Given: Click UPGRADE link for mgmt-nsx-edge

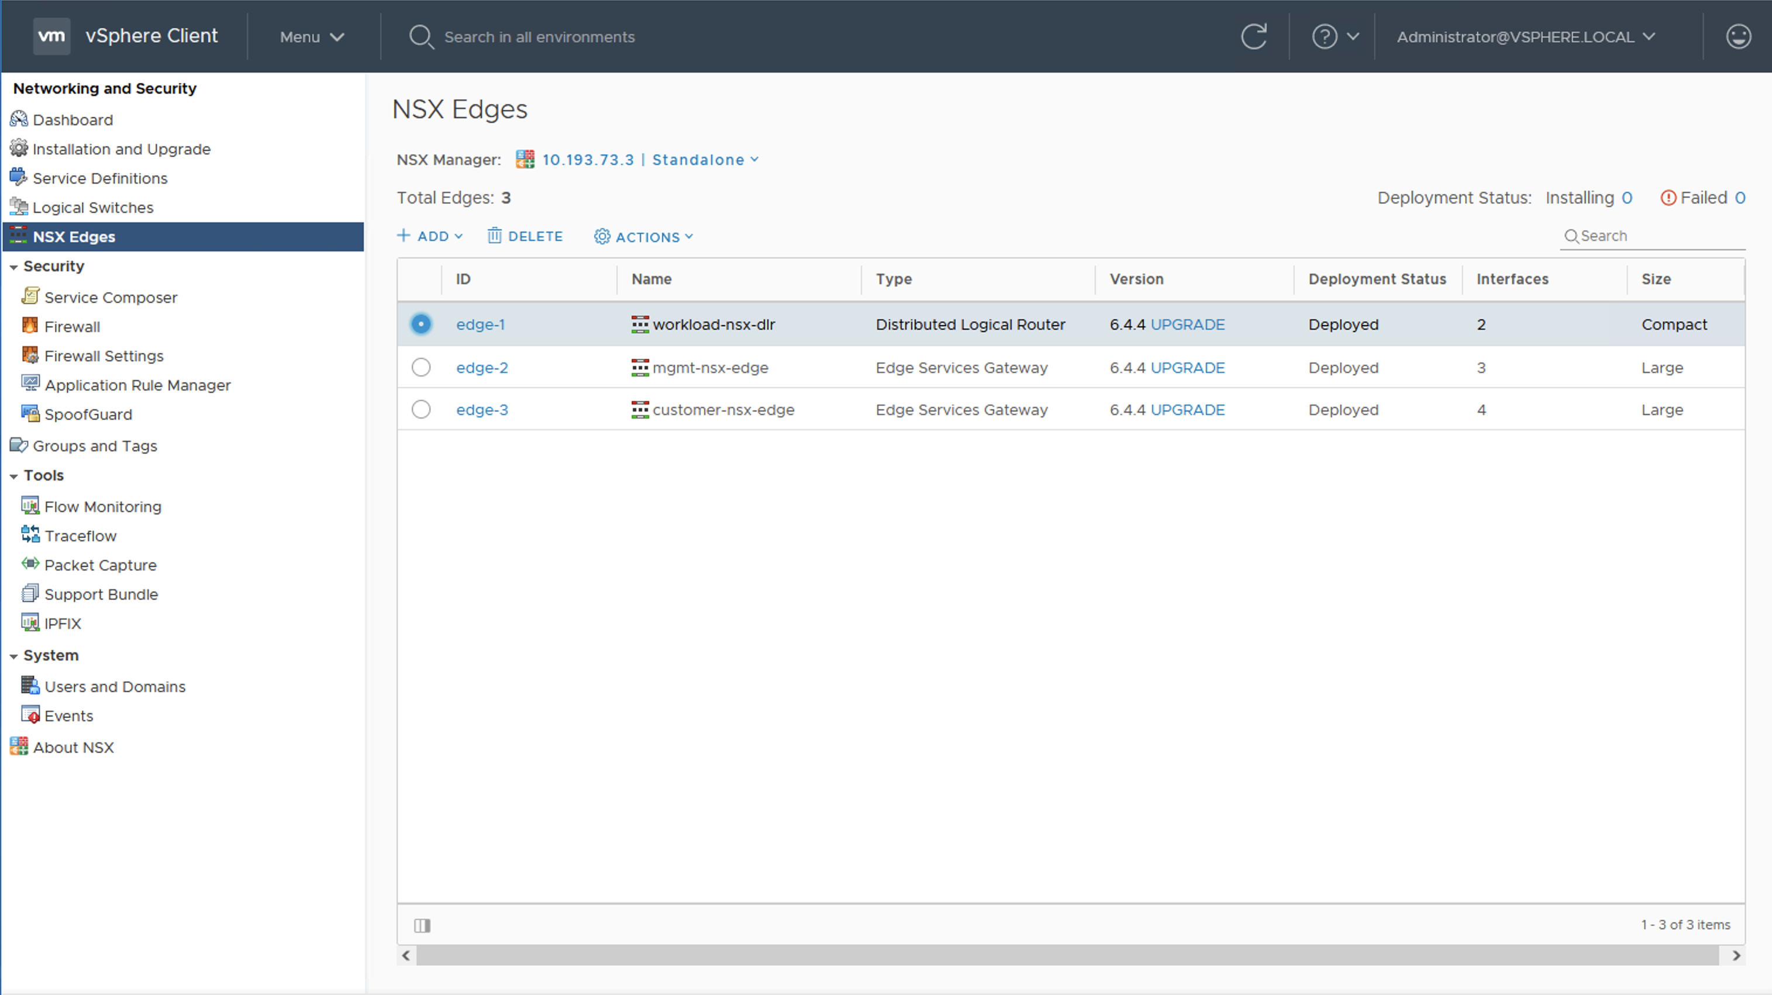Looking at the screenshot, I should click(1187, 367).
